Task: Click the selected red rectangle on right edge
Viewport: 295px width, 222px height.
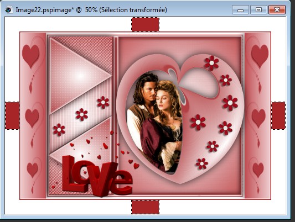Action: point(278,115)
